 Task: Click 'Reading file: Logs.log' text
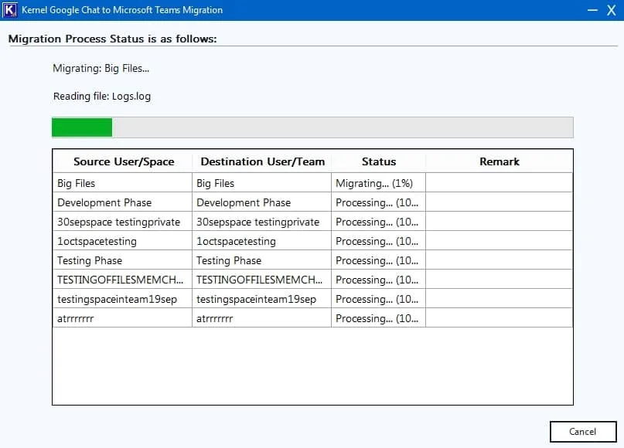tap(102, 97)
